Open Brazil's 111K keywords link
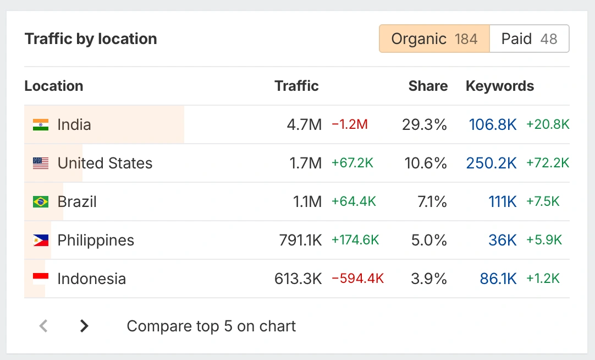This screenshot has height=360, width=595. pos(503,201)
